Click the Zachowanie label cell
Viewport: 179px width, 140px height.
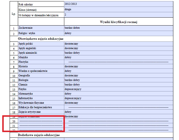(41, 28)
